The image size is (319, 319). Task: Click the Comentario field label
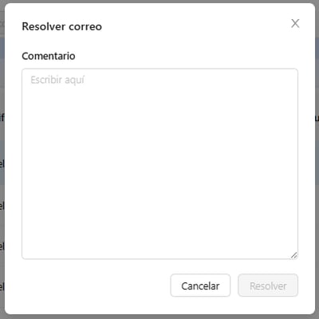pos(49,56)
